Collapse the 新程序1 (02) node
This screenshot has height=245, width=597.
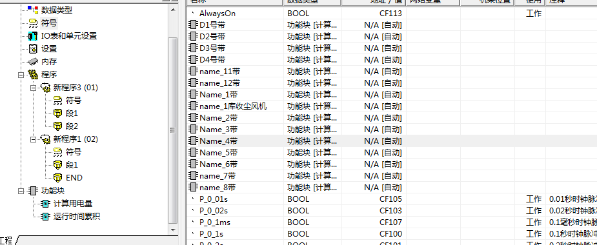click(x=33, y=139)
